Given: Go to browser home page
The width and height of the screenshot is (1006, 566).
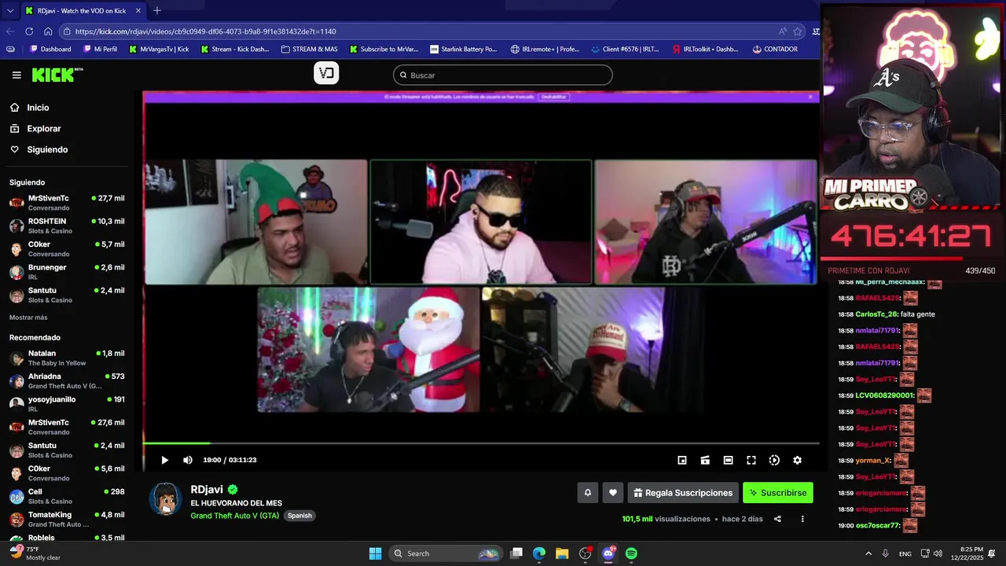Looking at the screenshot, I should click(x=48, y=31).
